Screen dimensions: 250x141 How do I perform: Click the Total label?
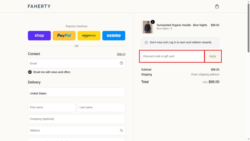(x=145, y=82)
